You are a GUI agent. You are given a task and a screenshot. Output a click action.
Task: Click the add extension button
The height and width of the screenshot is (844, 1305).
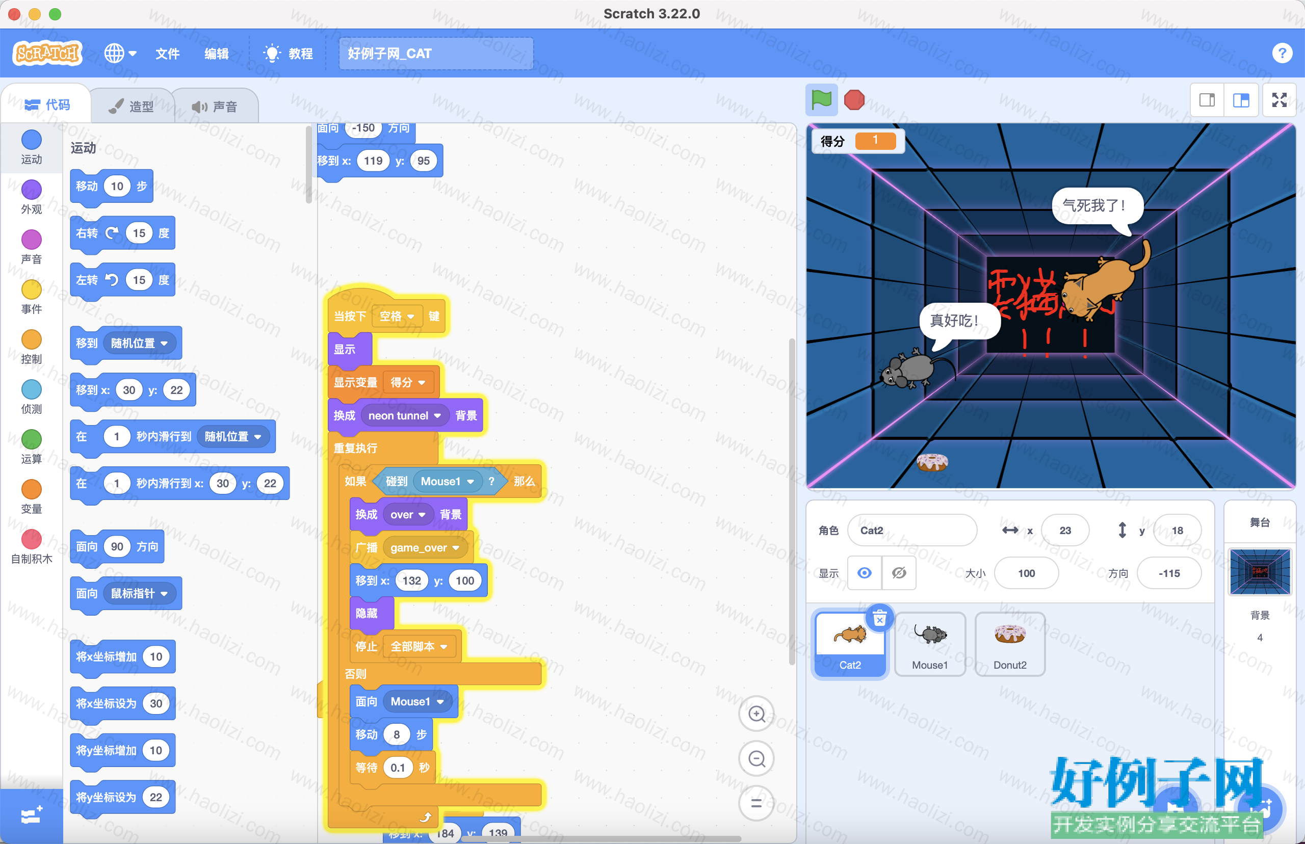[x=31, y=815]
